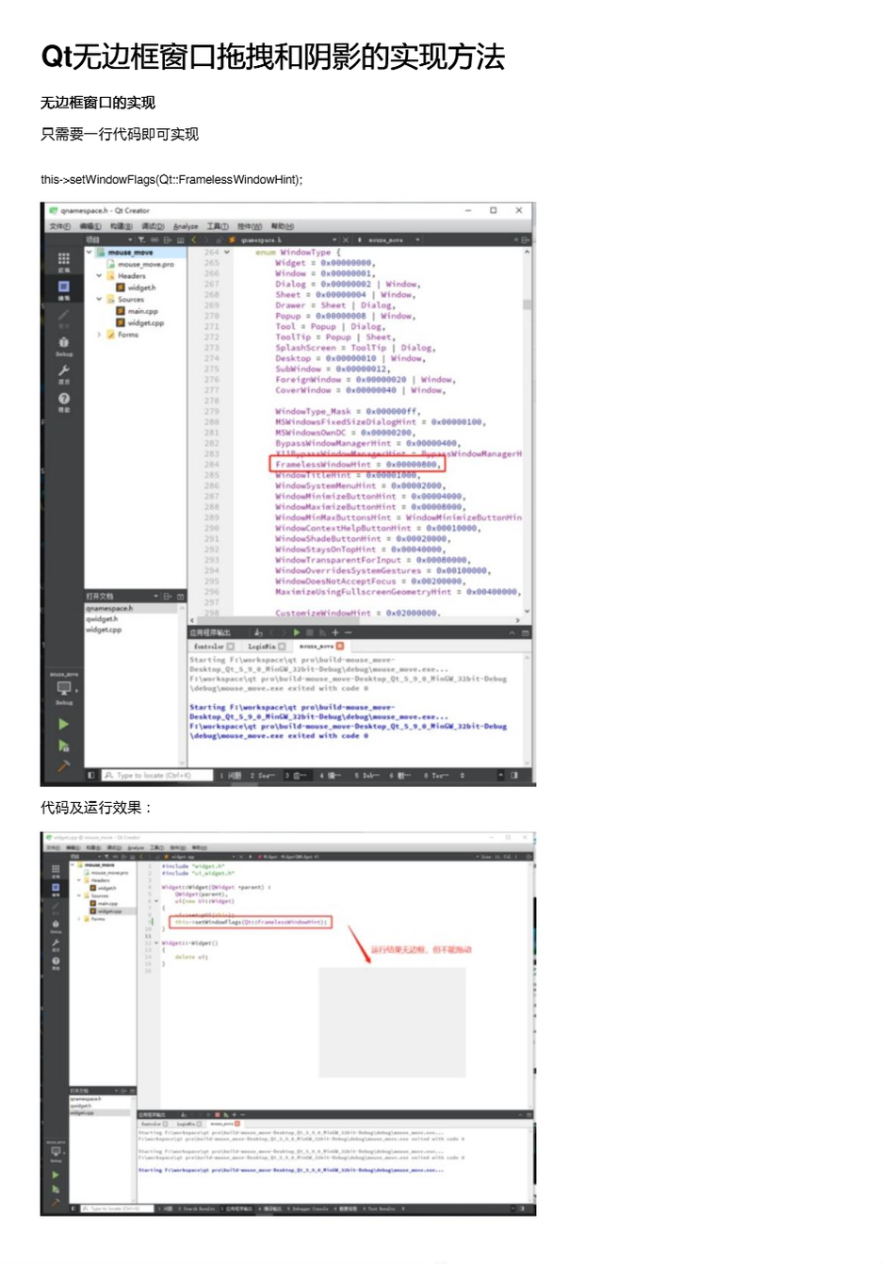This screenshot has height=1264, width=895.
Task: Open Help mode in qnamespace.h Qt Creator window
Action: 63,401
